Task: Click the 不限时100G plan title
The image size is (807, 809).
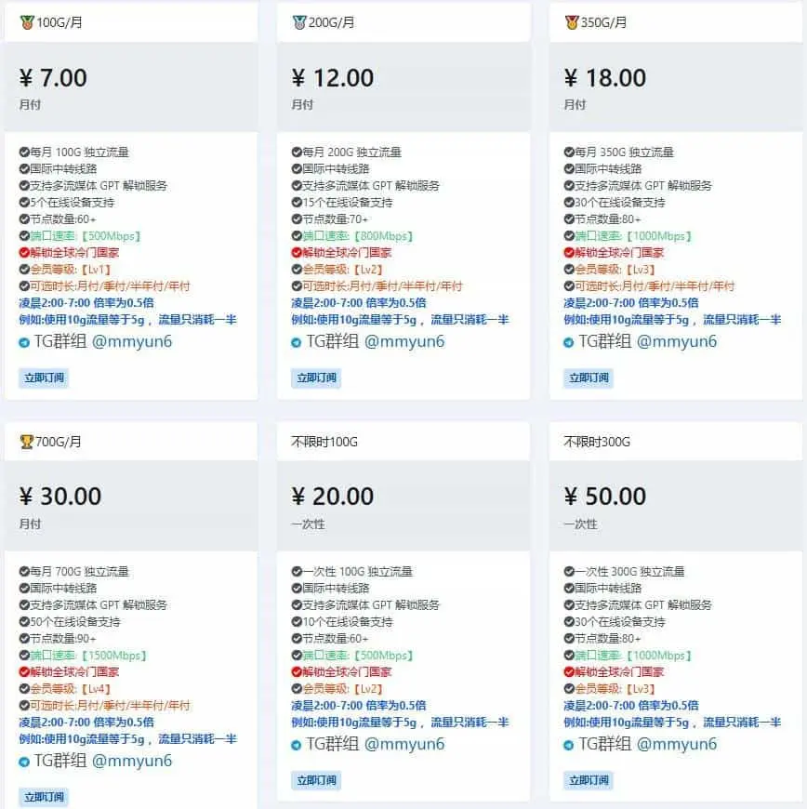Action: point(324,442)
